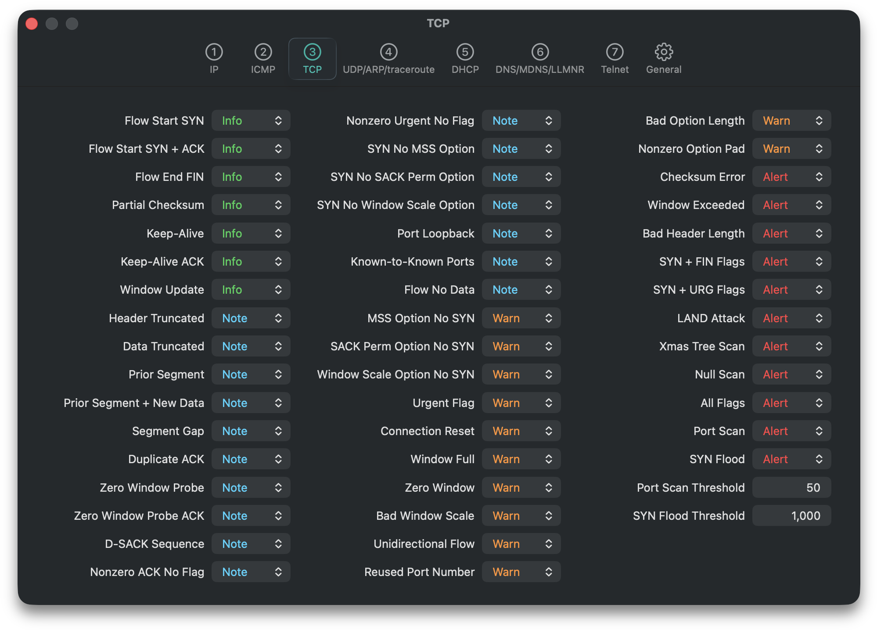
Task: Change Duplicate ACK severity level
Action: point(251,459)
